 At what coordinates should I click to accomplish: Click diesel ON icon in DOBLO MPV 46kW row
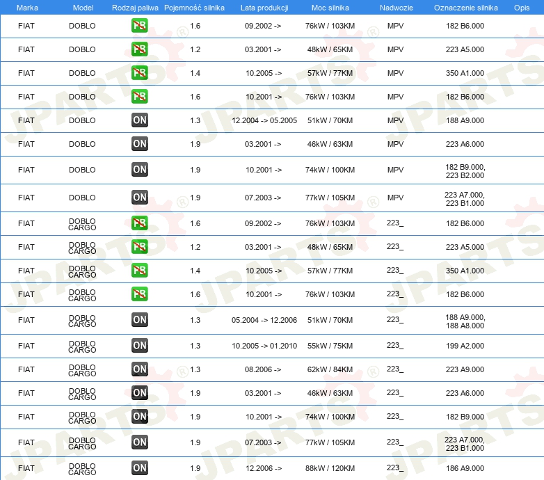(x=139, y=143)
